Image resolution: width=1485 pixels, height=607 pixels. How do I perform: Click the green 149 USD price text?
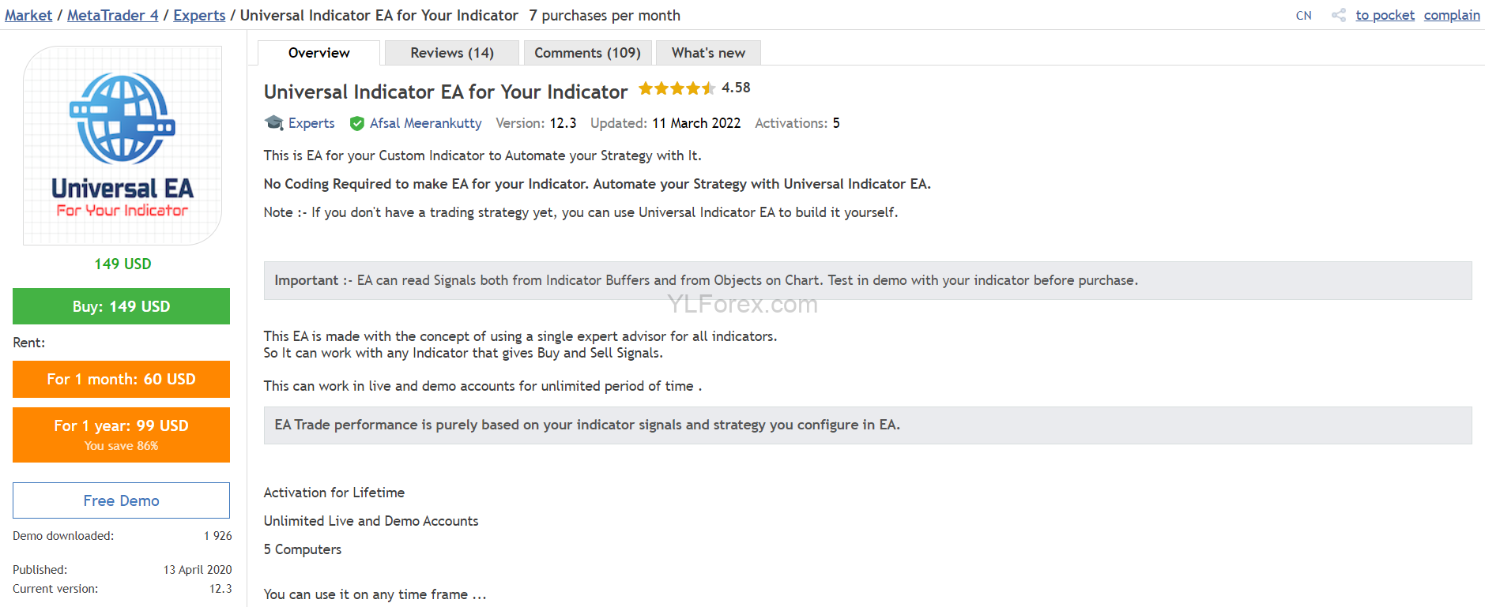click(122, 264)
